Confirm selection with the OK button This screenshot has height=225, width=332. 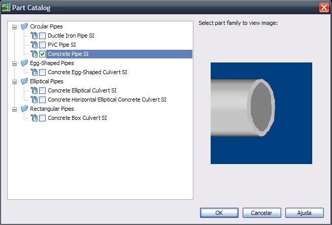coord(219,213)
